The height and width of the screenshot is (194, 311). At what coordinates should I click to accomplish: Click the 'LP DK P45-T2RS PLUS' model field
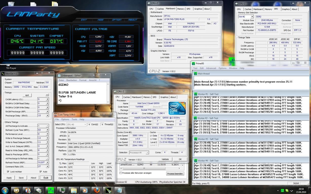click(181, 19)
